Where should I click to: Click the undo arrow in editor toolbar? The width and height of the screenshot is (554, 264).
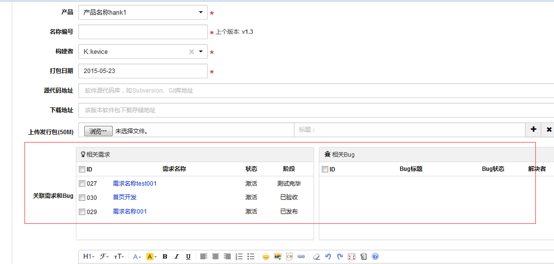click(328, 257)
